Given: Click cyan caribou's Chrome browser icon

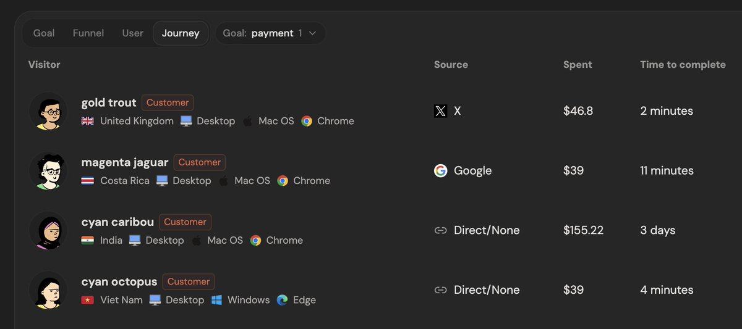Looking at the screenshot, I should [x=255, y=240].
